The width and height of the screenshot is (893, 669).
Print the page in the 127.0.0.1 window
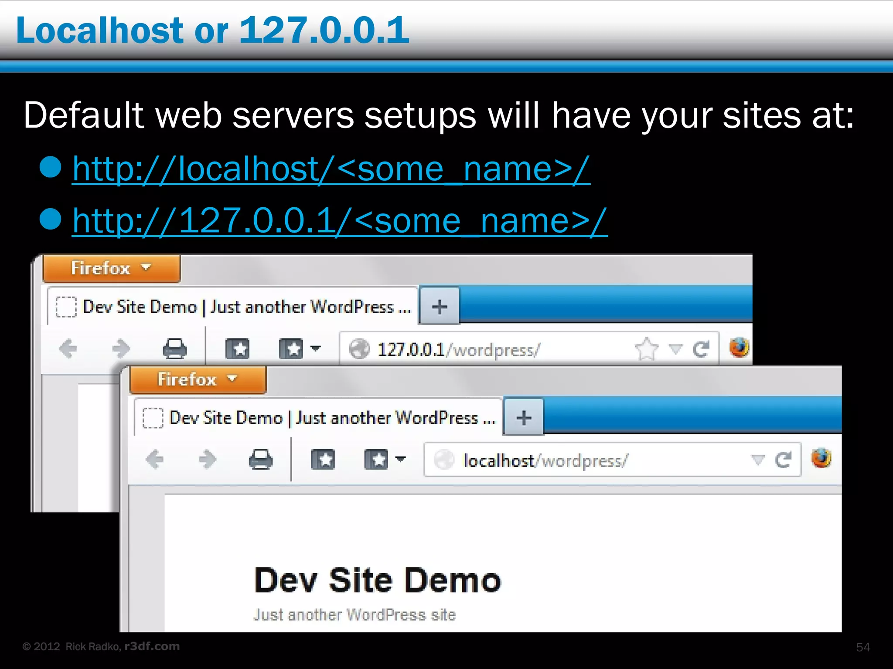click(x=175, y=348)
